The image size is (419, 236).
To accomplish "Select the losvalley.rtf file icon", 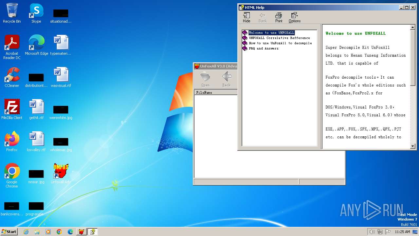I will coord(36,142).
